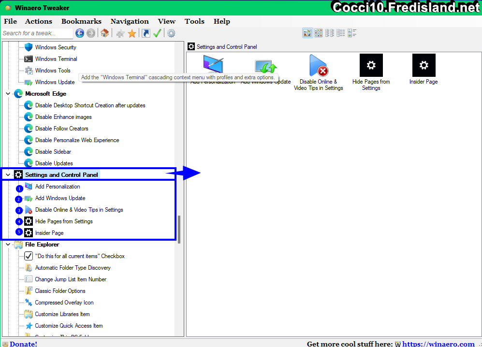Collapse the Settings and Control Panel node
Screen dimensions: 482x347
tap(8, 175)
